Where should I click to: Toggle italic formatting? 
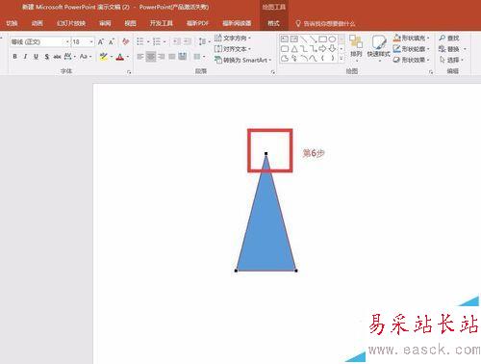point(25,57)
